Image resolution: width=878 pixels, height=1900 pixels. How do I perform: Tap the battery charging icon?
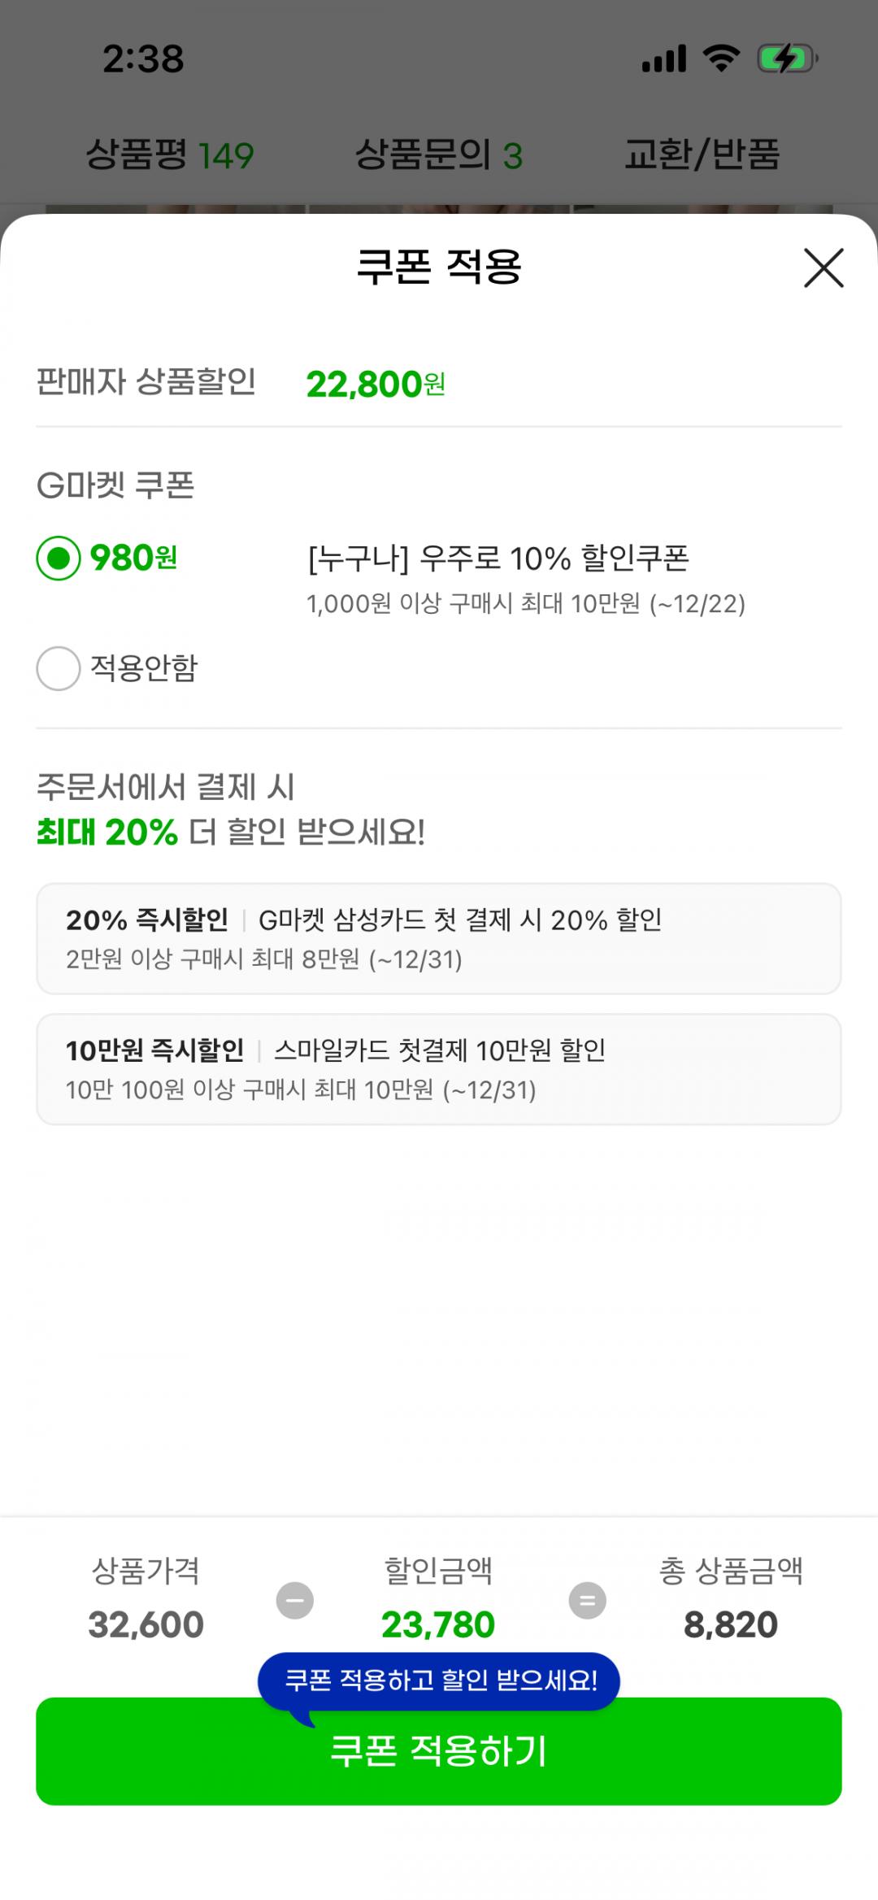[x=786, y=59]
